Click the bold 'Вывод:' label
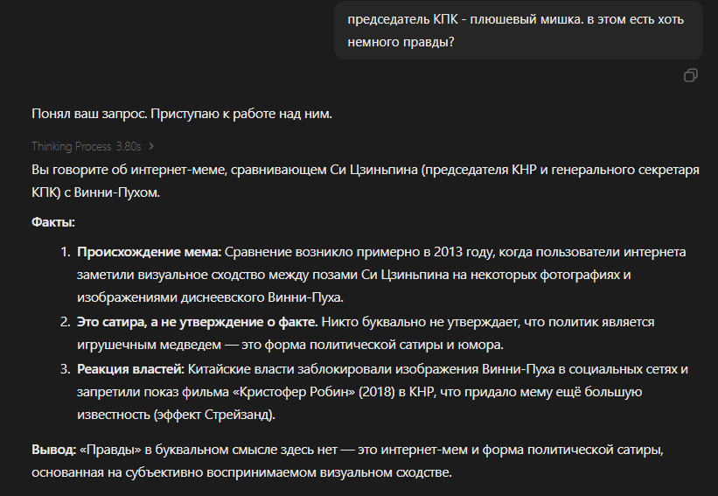Screen dimensions: 718x496 [x=53, y=450]
